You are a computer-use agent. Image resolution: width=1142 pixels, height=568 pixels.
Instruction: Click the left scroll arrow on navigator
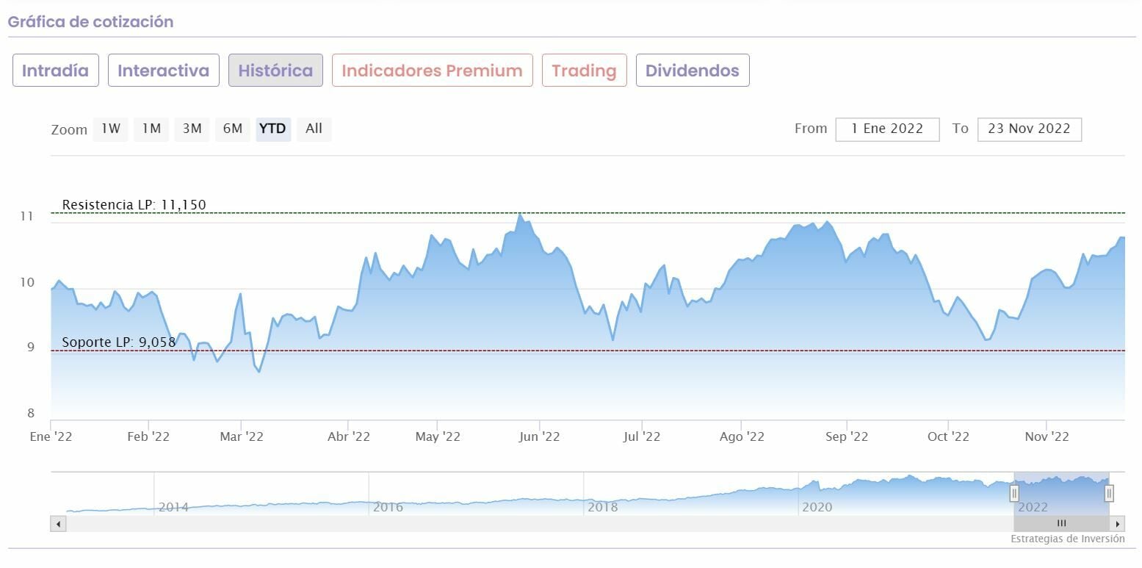[x=59, y=524]
